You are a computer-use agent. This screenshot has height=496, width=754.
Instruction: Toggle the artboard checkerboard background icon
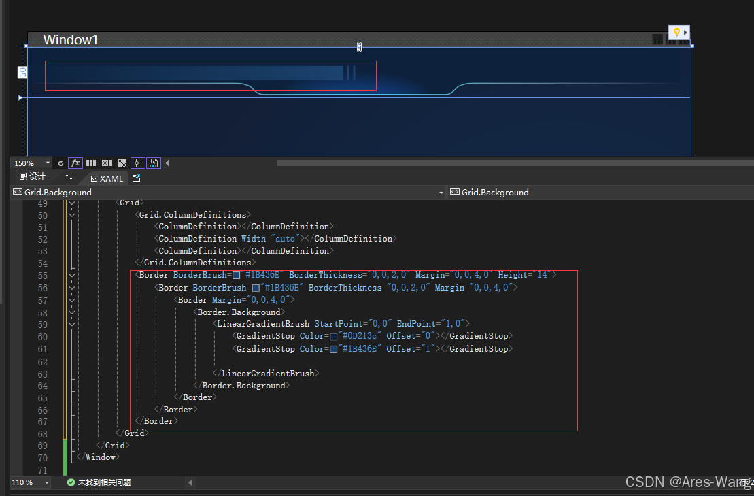(x=122, y=163)
